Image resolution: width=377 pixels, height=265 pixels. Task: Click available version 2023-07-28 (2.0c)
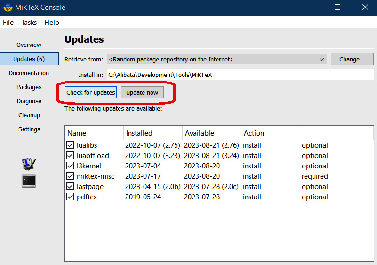point(211,186)
